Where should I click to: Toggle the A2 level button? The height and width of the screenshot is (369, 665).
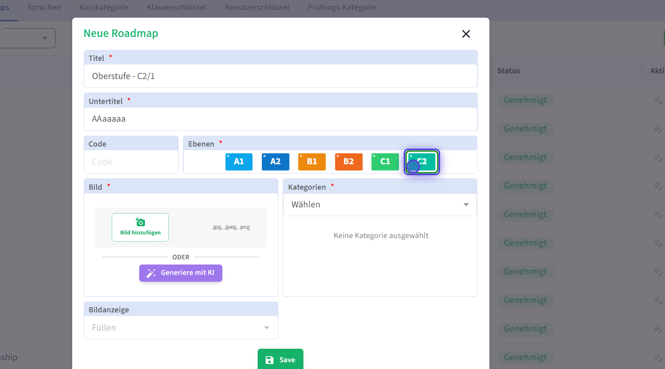(275, 162)
